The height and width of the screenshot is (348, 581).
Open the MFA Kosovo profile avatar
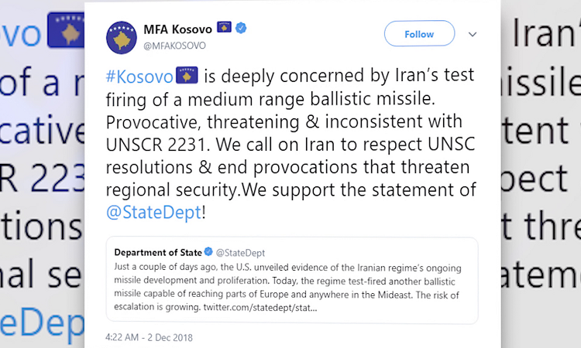pos(122,38)
